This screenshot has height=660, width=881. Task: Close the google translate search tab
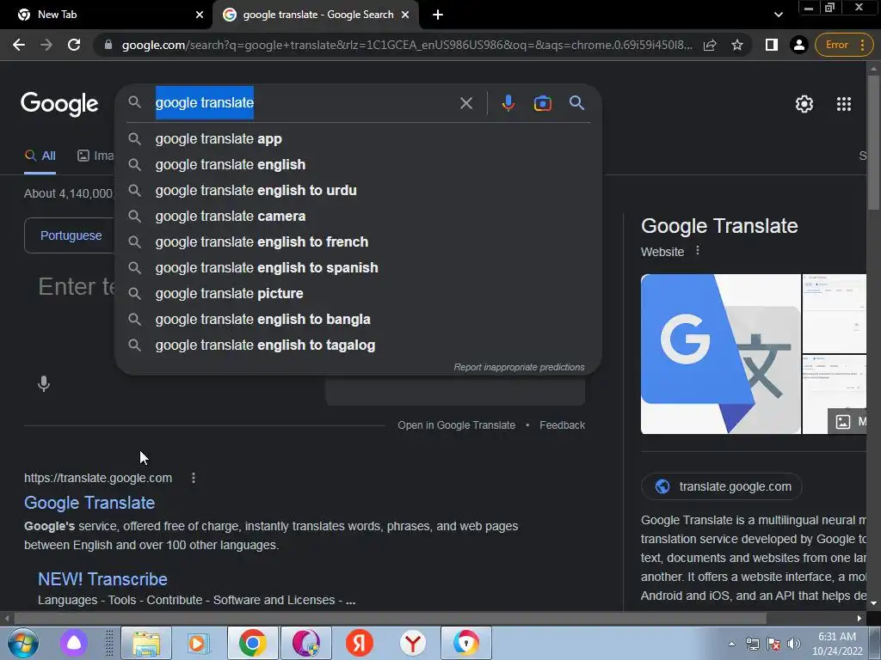click(405, 15)
